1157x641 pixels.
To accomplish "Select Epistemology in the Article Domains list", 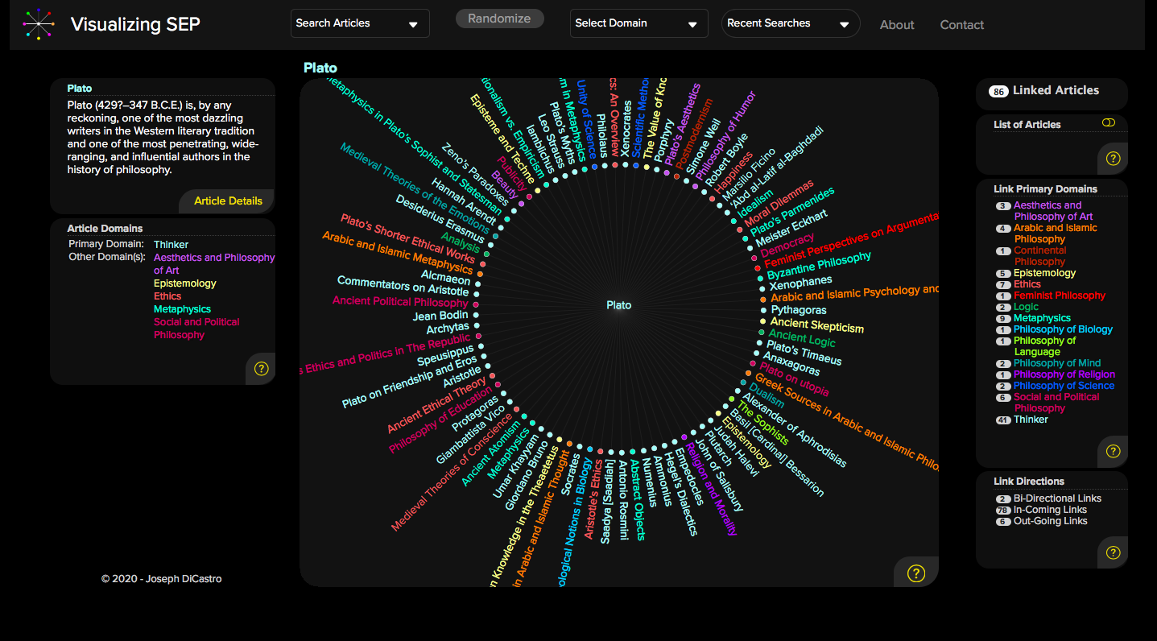I will [185, 283].
